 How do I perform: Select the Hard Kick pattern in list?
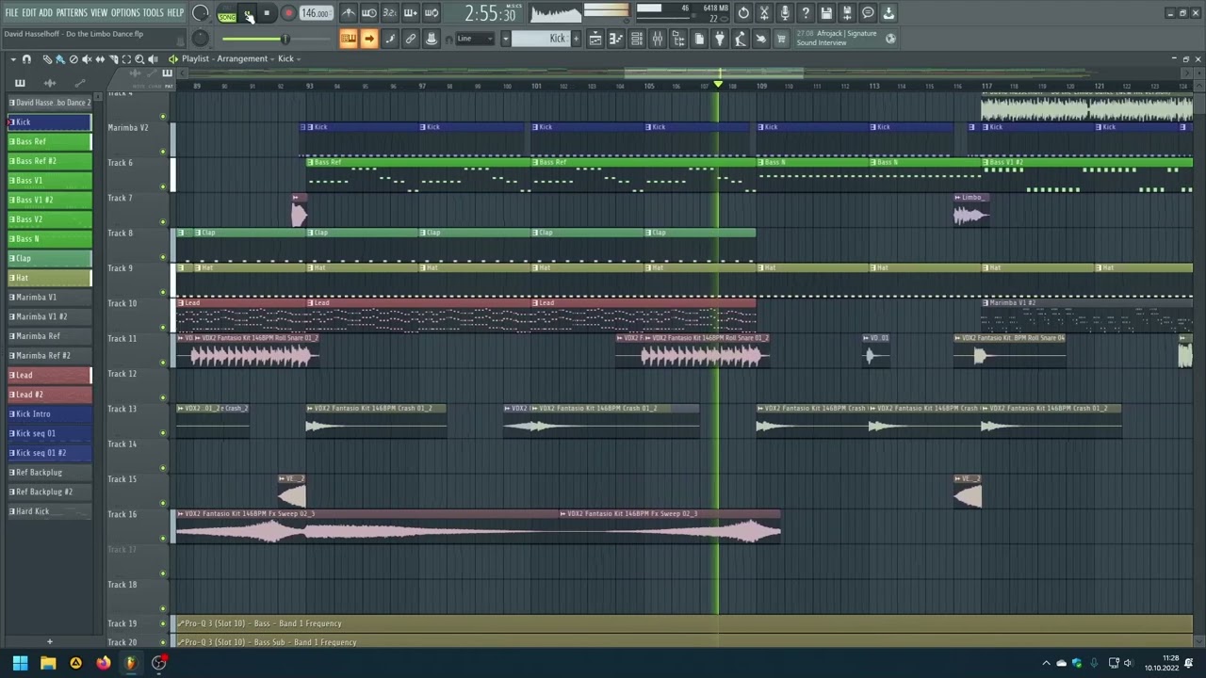pos(50,511)
